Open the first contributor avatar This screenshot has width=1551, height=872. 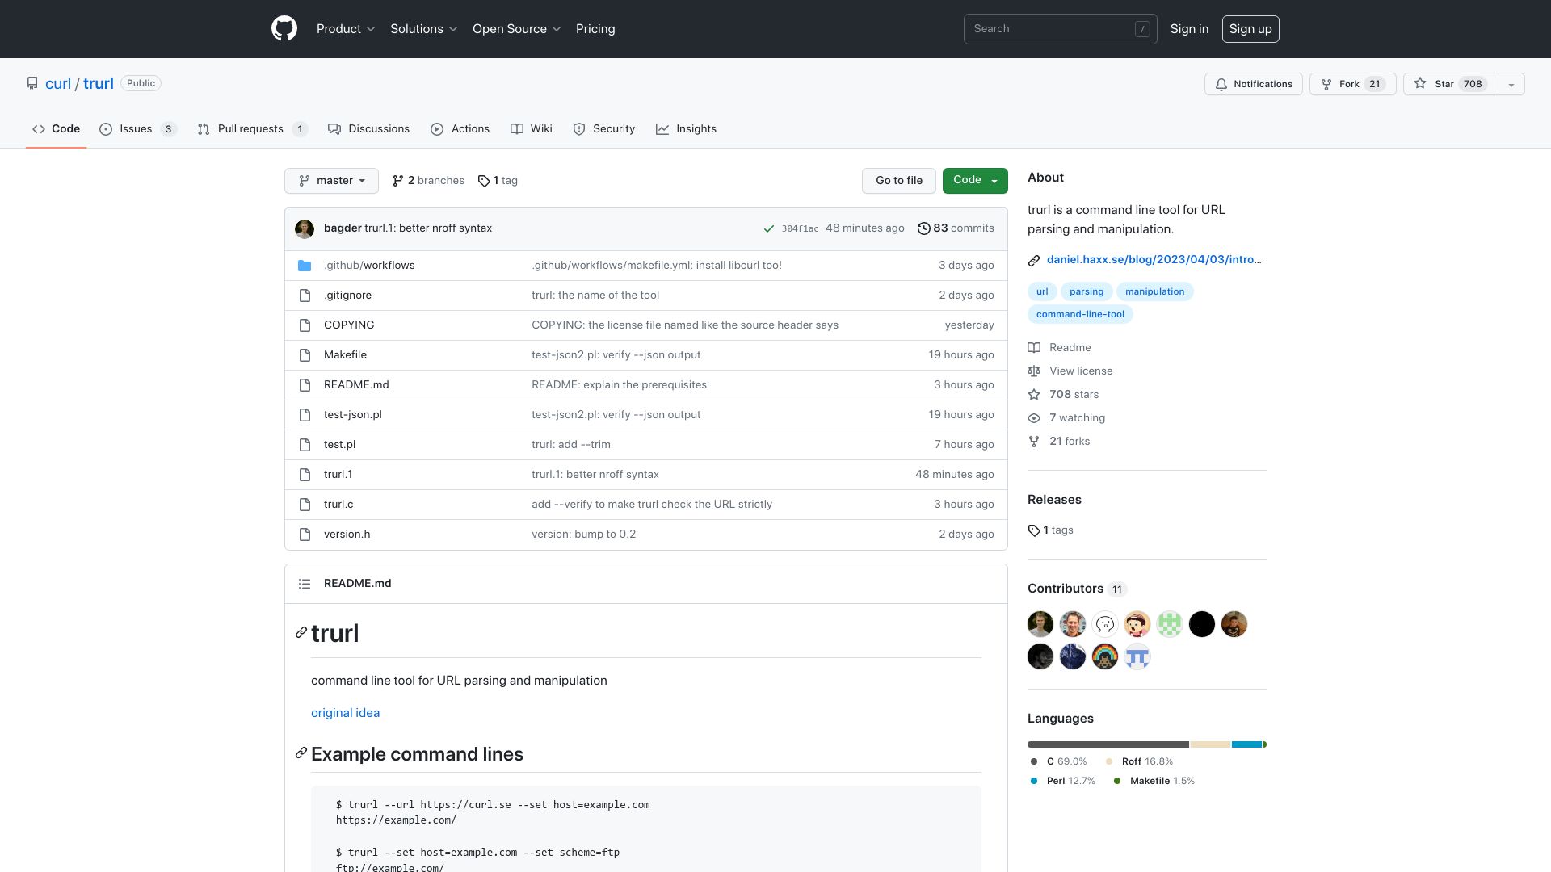[x=1040, y=624]
